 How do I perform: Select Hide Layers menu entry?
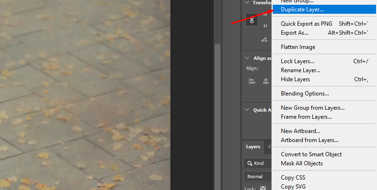click(x=325, y=79)
